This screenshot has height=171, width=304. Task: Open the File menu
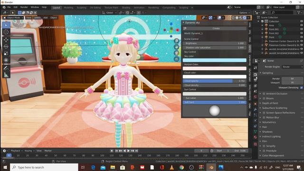9,8
